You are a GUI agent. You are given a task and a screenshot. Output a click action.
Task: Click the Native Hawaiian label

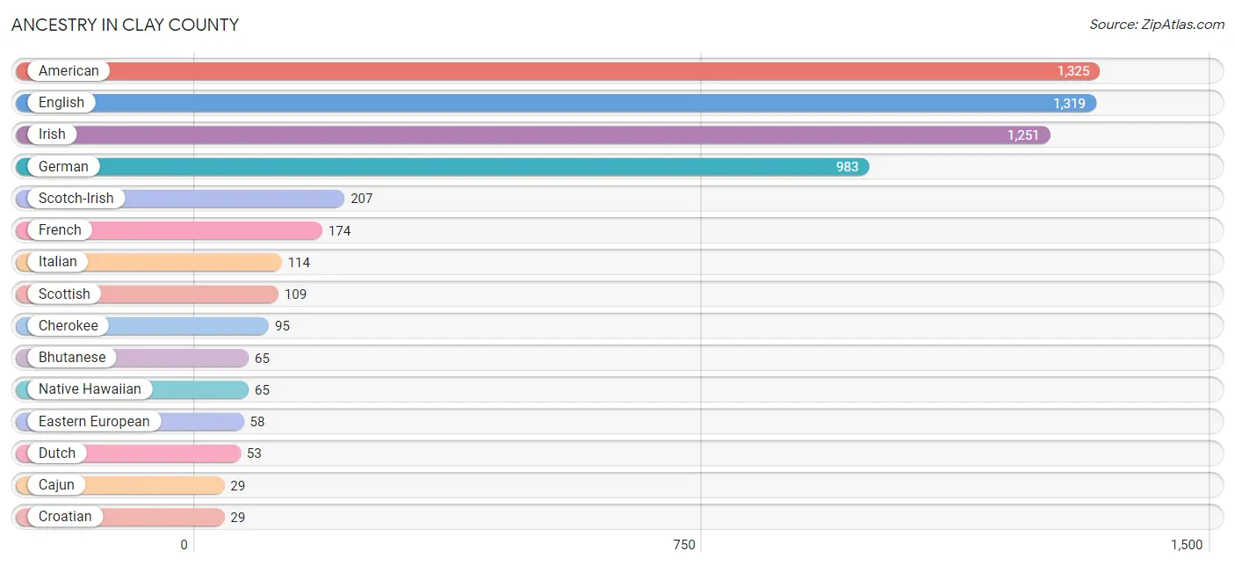90,389
